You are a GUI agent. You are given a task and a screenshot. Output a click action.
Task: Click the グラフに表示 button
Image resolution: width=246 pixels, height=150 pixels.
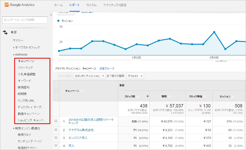pos(65,76)
